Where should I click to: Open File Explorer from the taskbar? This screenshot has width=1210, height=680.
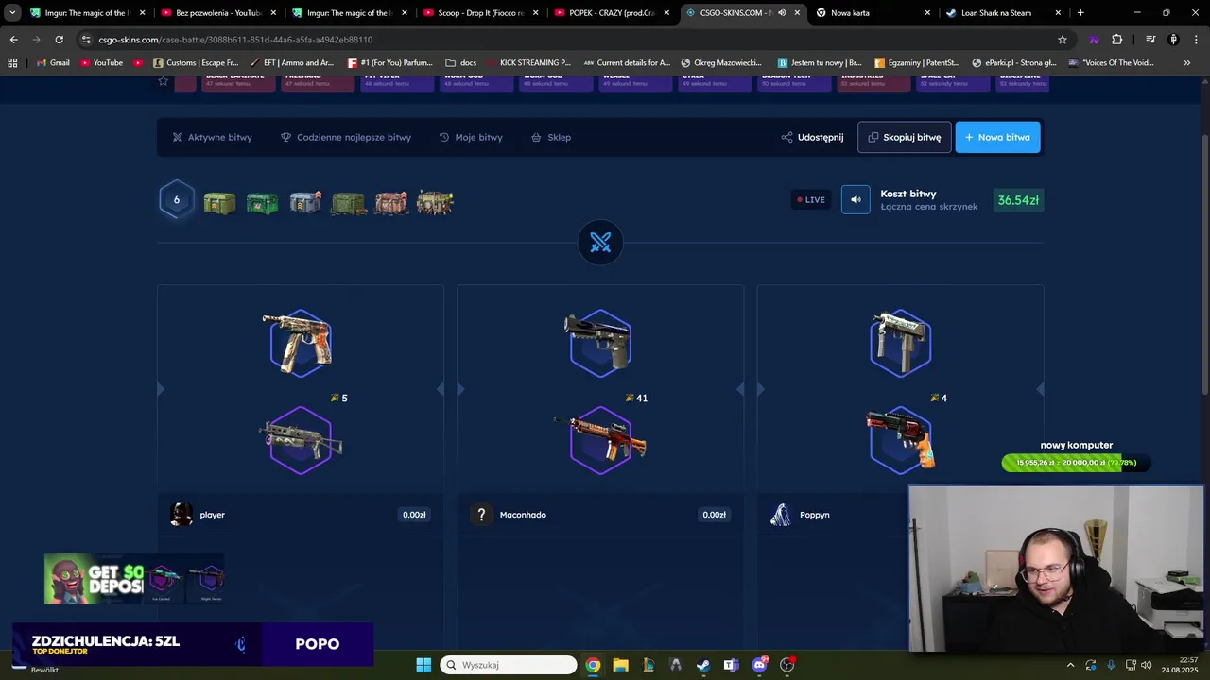620,665
